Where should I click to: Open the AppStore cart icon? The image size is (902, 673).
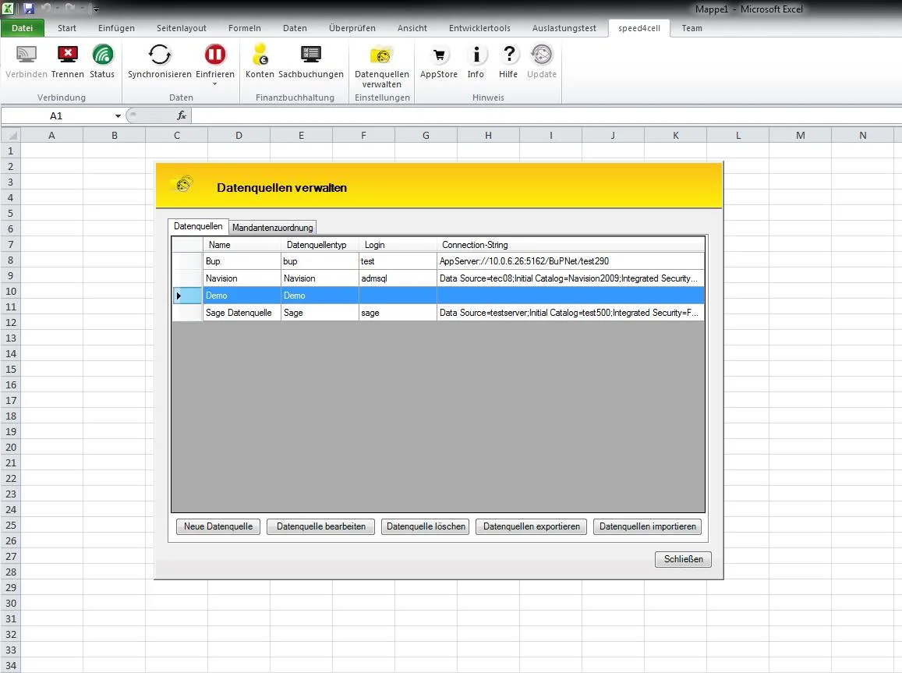439,55
